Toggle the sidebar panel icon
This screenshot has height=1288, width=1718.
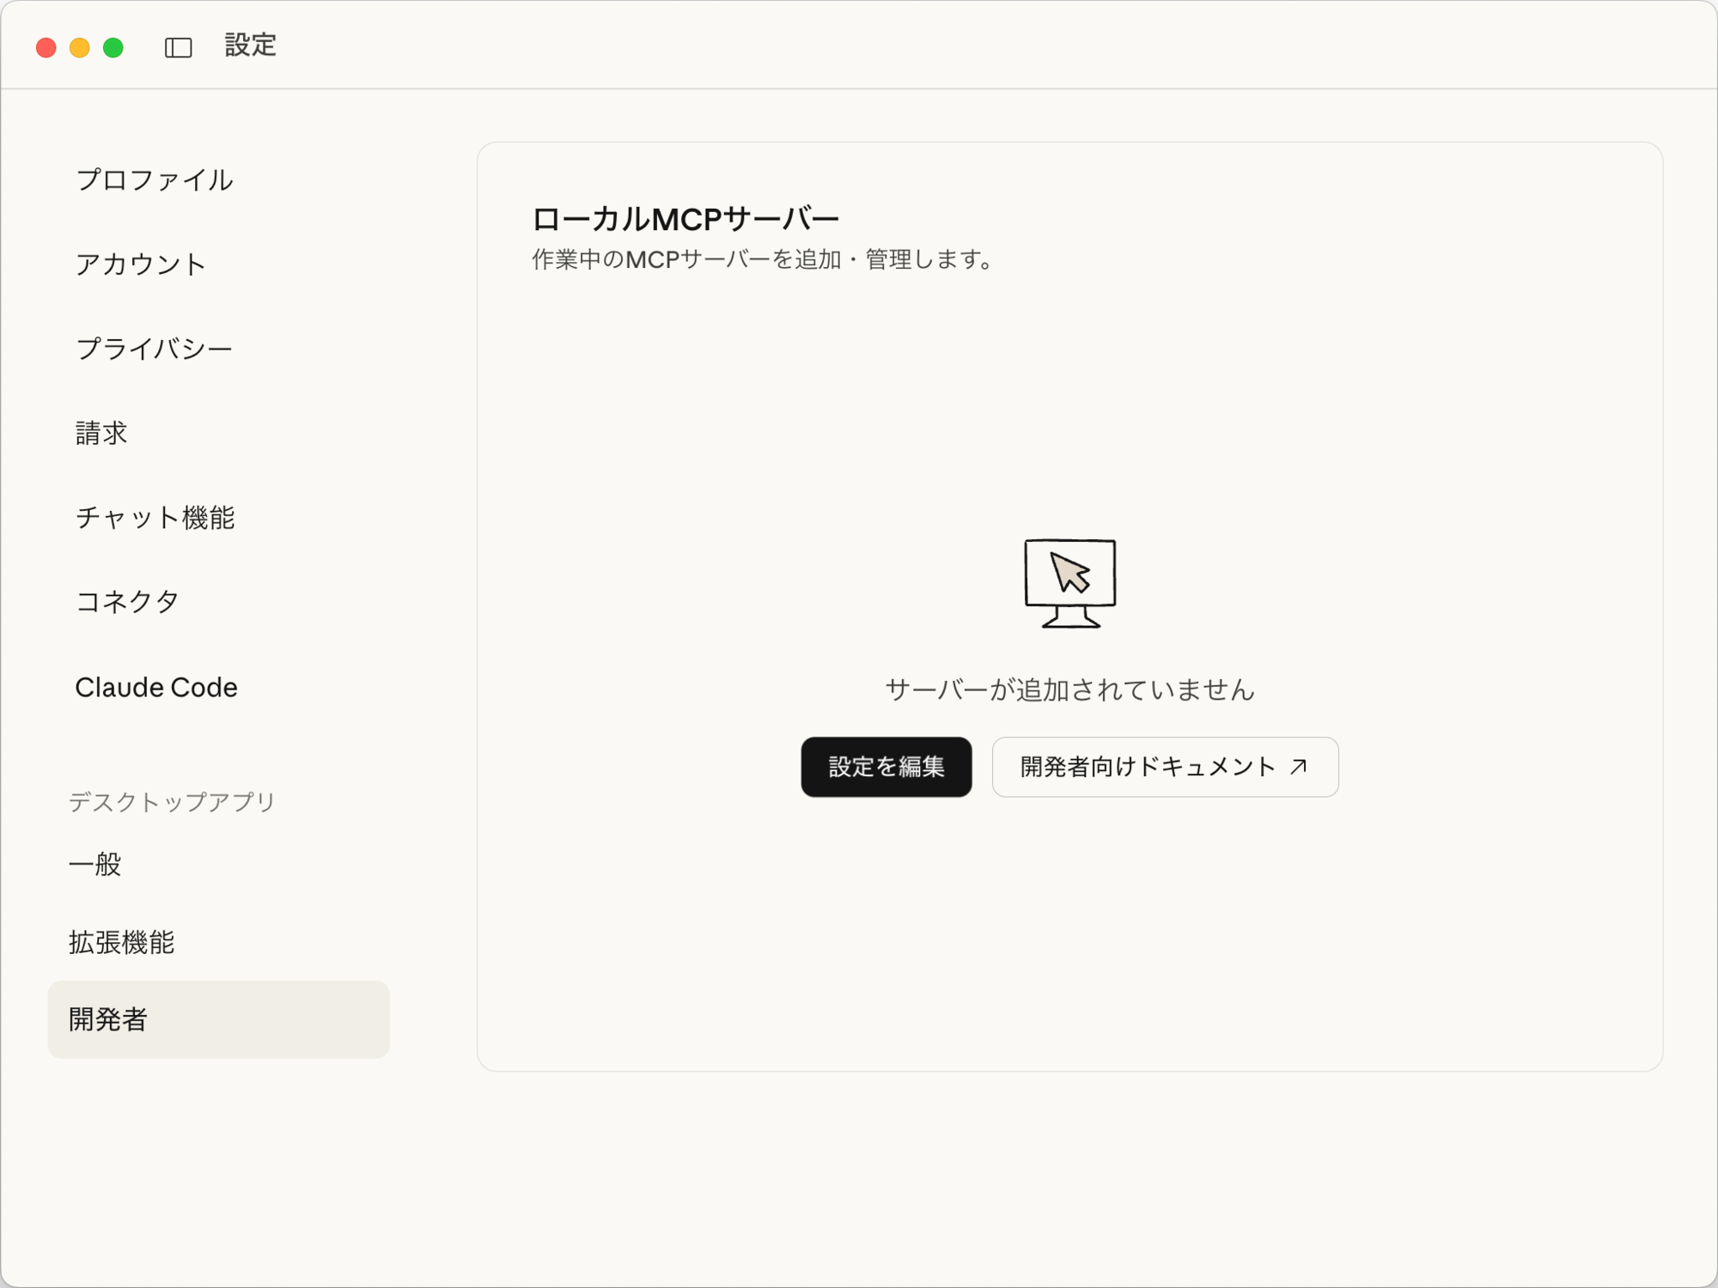point(178,47)
